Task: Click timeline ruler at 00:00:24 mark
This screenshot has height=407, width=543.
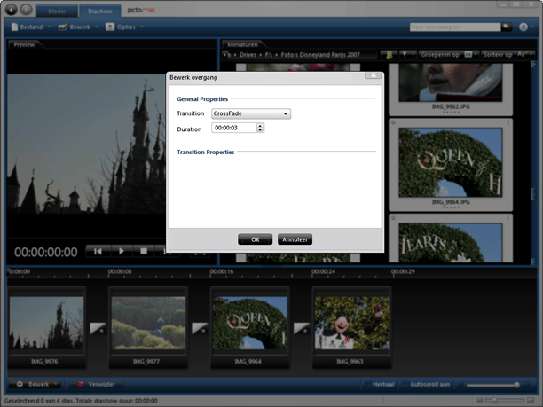Action: 323,271
